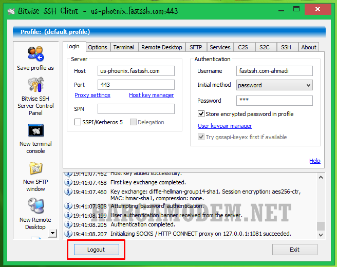
Task: Click the log scrollbar up arrow
Action: 321,177
